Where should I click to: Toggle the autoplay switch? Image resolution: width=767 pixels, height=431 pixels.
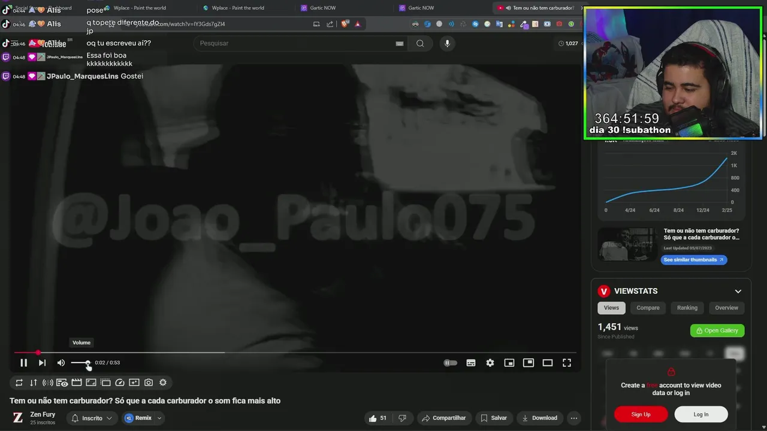[450, 363]
